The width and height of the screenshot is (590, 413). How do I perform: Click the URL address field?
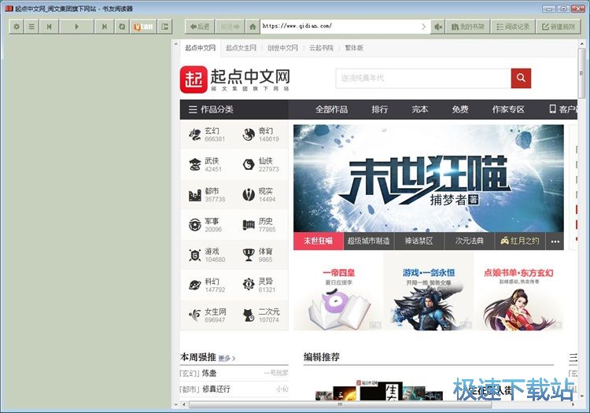pyautogui.click(x=338, y=26)
